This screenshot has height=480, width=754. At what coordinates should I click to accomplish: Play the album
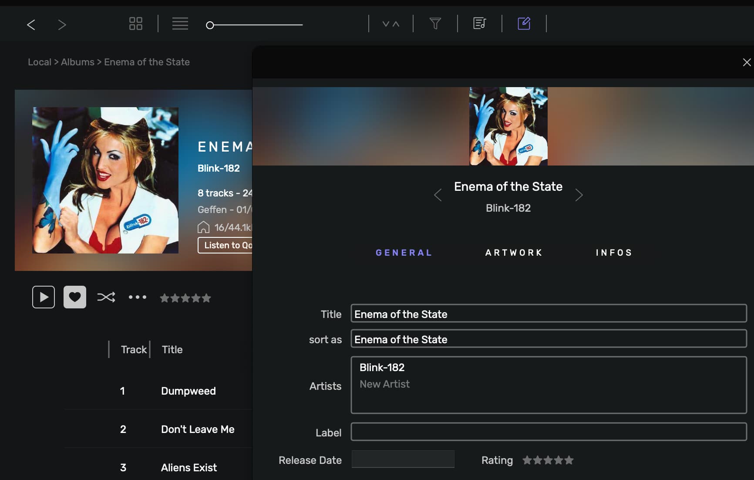tap(44, 297)
